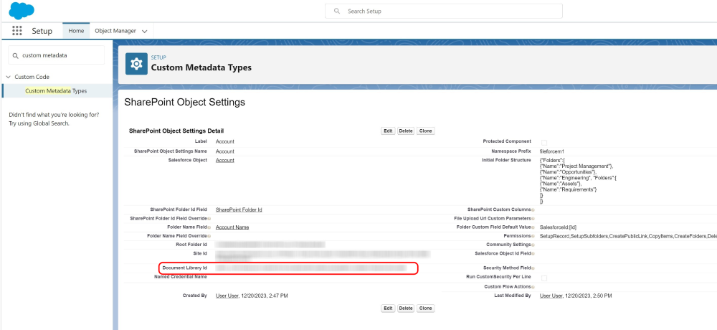Click the bottom Edit button
717x330 pixels.
pyautogui.click(x=388, y=308)
